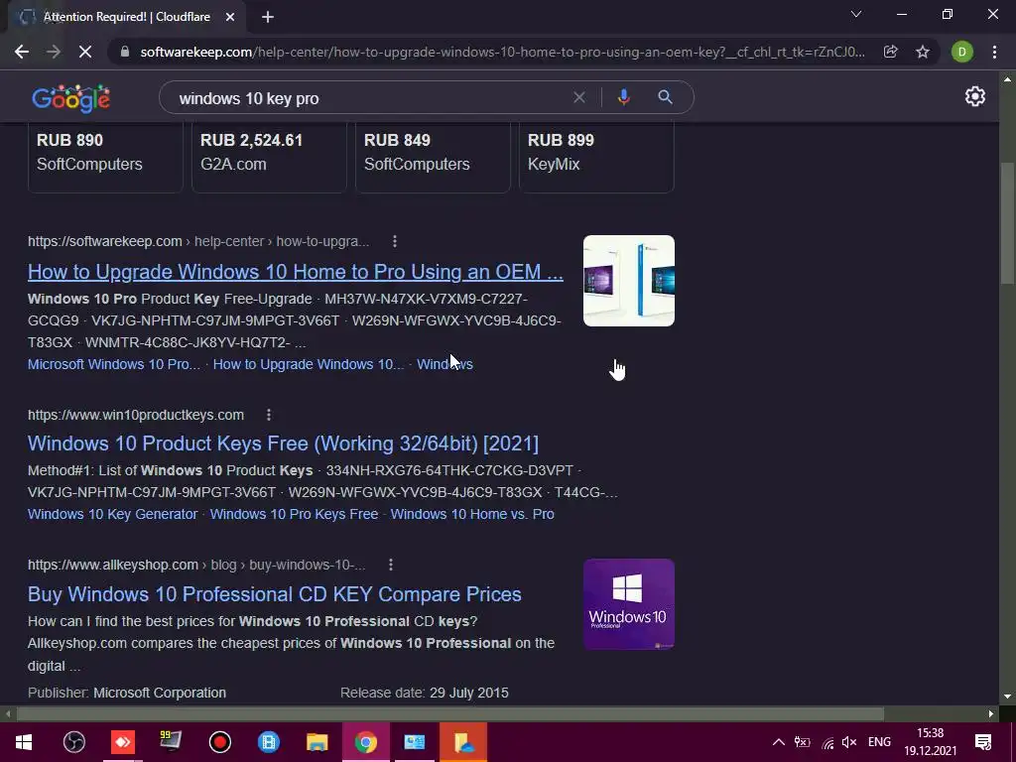Open 'Windows 10 Pro Keys Free' sitelink

(x=294, y=514)
